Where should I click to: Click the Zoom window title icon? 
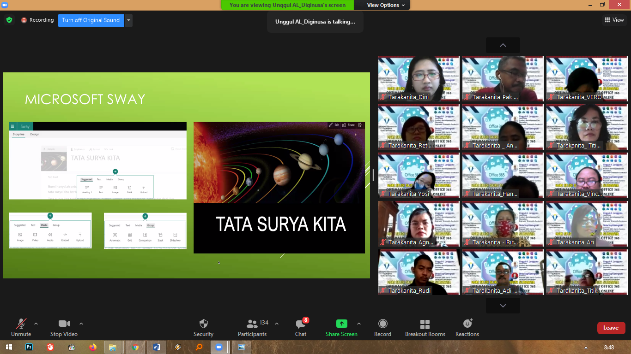pos(5,5)
